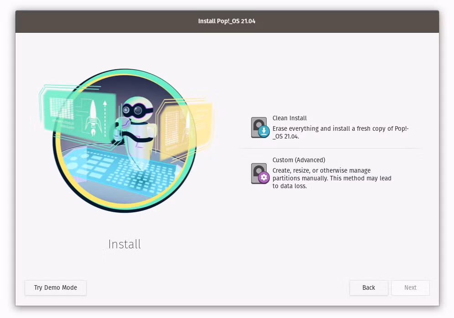Image resolution: width=454 pixels, height=318 pixels.
Task: Click the Custom (Advanced) disk gear icon
Action: (260, 173)
